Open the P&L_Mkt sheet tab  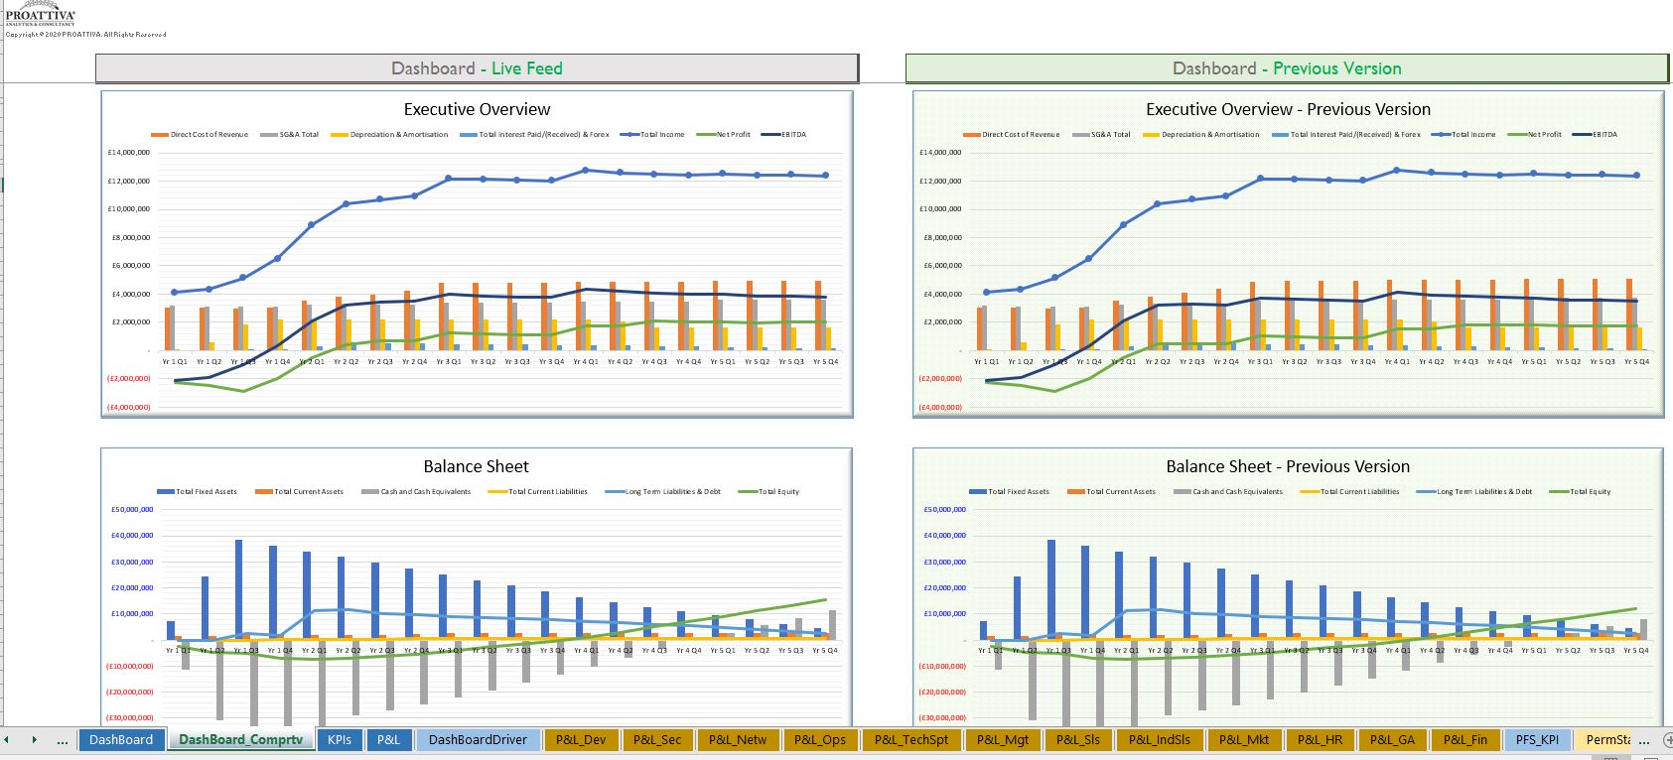[x=1243, y=740]
